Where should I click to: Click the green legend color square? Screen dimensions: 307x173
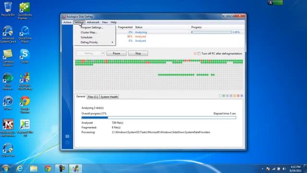[x=224, y=96]
